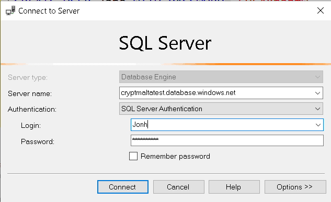The width and height of the screenshot is (331, 202).
Task: Open the SQL Server Authentication dropdown
Action: [x=221, y=109]
